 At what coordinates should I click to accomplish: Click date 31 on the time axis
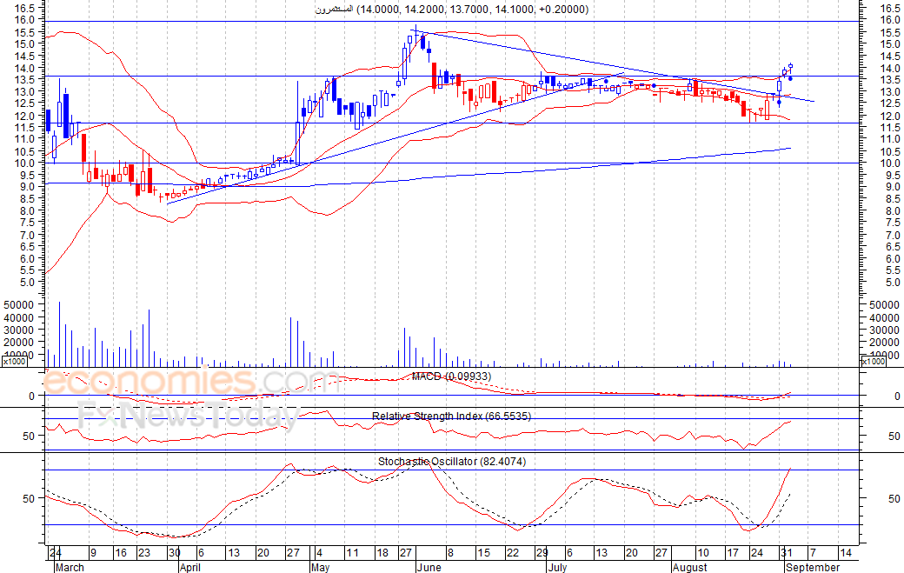[x=785, y=553]
